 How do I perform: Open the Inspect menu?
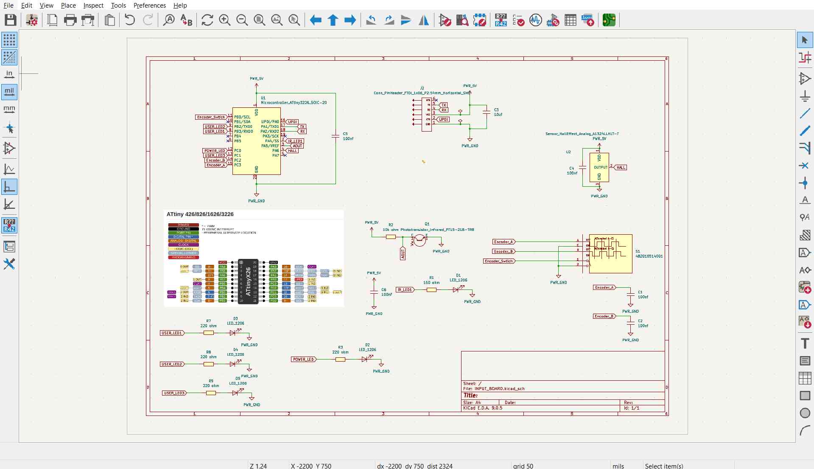[93, 6]
